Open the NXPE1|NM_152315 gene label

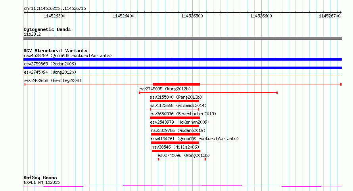(42, 182)
